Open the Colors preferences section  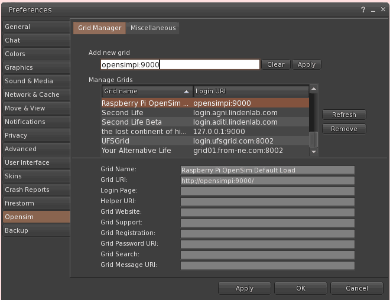pyautogui.click(x=36, y=54)
